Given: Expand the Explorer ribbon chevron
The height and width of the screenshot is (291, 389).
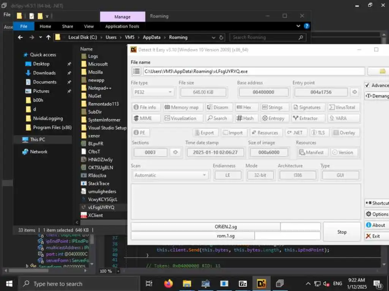Looking at the screenshot, I should pos(298,26).
